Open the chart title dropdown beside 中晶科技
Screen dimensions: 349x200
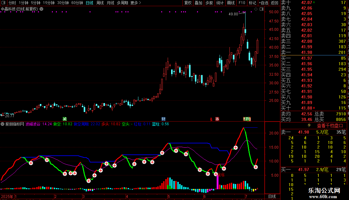pyautogui.click(x=41, y=9)
